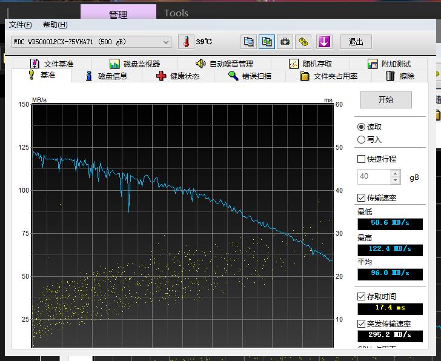Screen dimensions: 441x361
Task: Toggle the 存取时间 access time checkbox
Action: tap(362, 297)
